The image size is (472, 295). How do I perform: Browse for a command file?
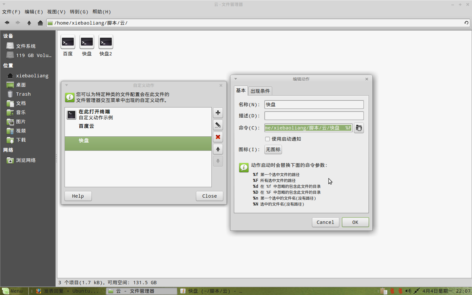(359, 128)
